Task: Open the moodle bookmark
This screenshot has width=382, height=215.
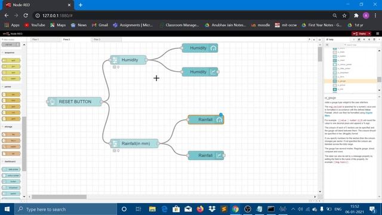Action: point(260,25)
